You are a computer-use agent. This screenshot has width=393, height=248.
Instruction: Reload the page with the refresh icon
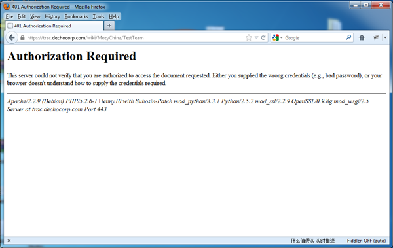263,37
